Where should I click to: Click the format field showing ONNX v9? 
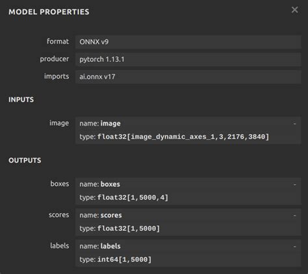coord(188,42)
